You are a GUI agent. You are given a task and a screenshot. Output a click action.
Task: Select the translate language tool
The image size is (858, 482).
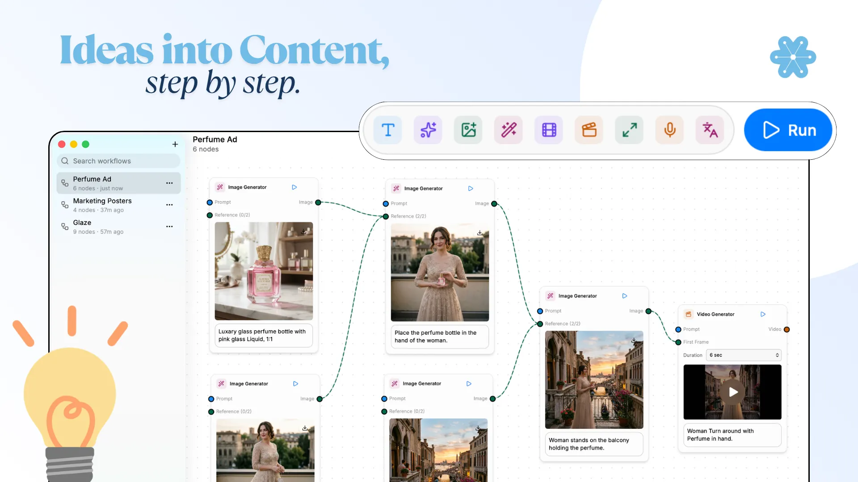[x=710, y=130]
